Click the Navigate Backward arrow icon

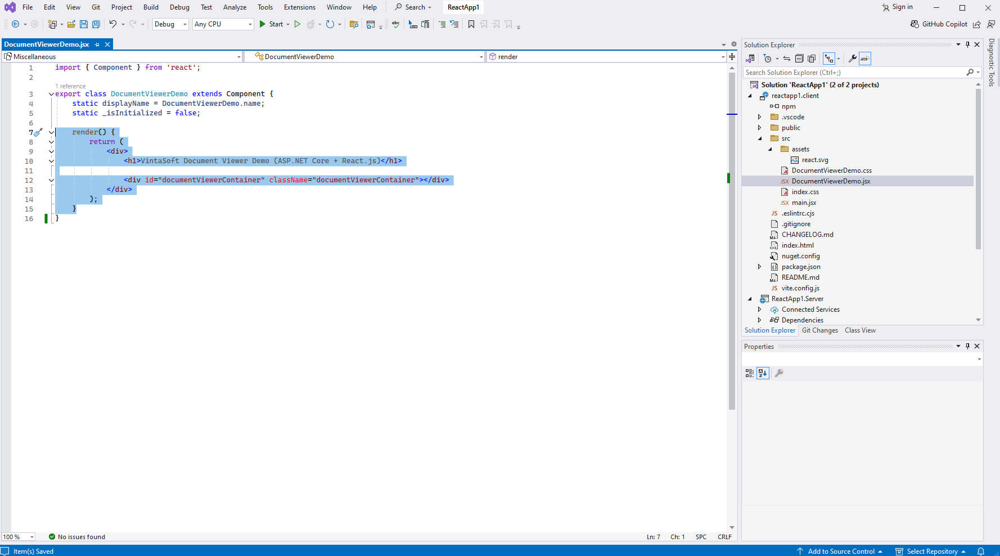pos(15,24)
